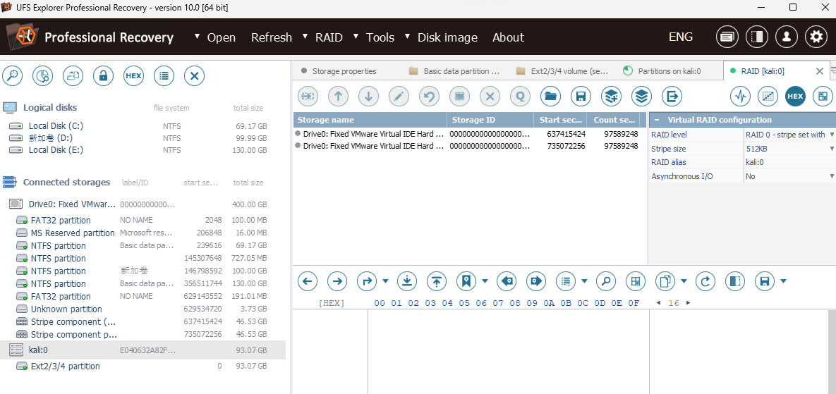Click the reload circular arrow in hex toolbar
836x394 pixels.
(x=706, y=281)
